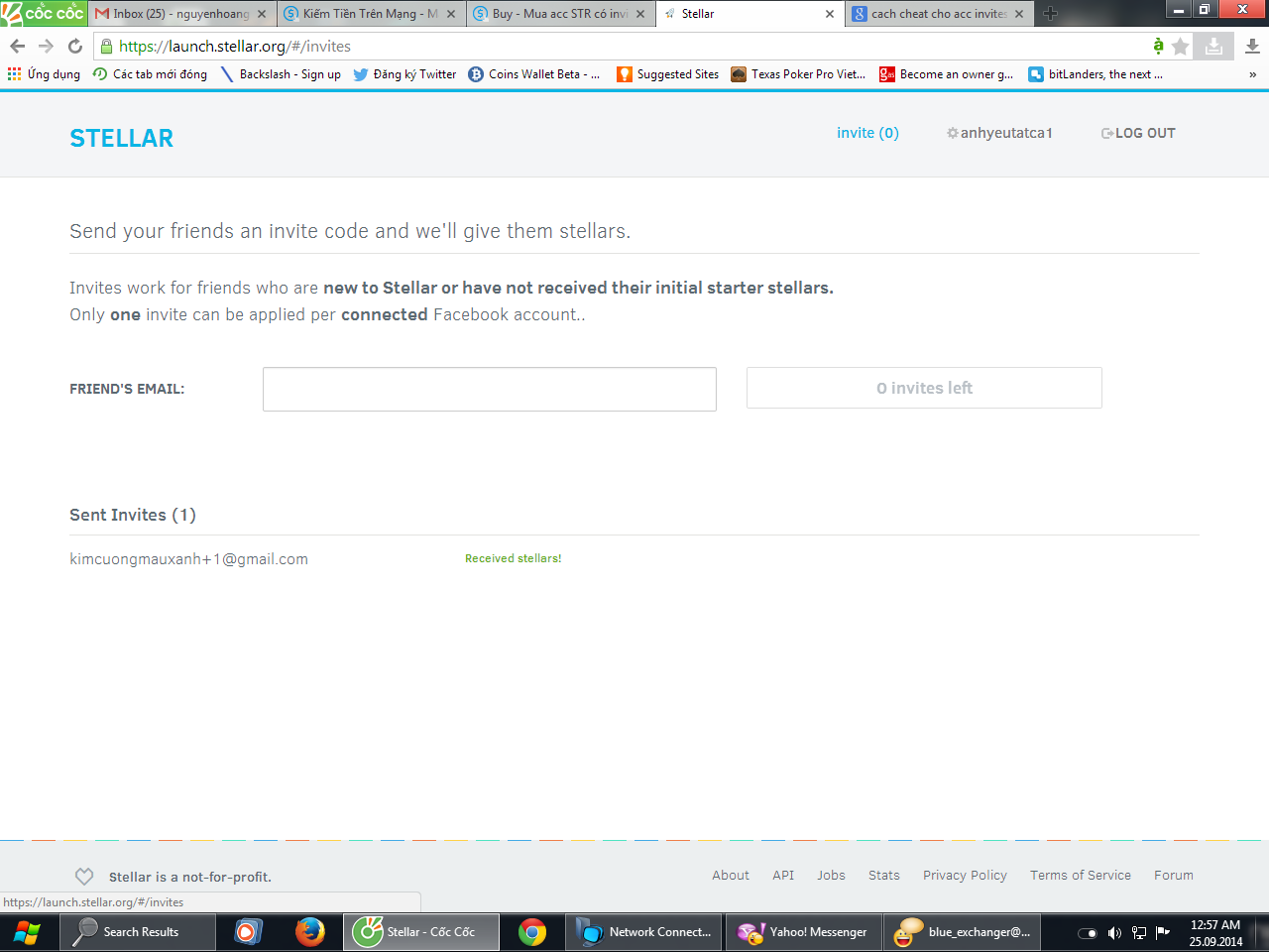Go back to the previous page
This screenshot has height=952, width=1269.
17,46
